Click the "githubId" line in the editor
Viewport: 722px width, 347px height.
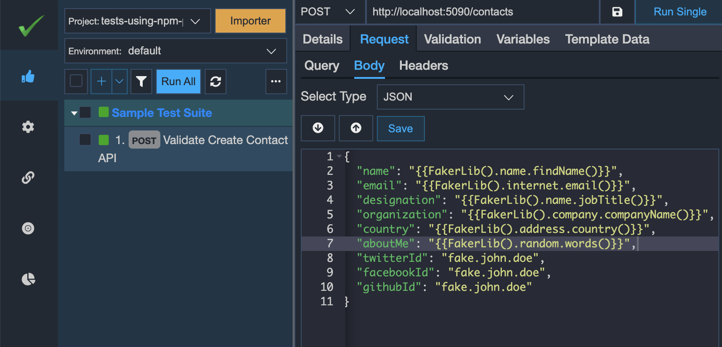pyautogui.click(x=444, y=287)
